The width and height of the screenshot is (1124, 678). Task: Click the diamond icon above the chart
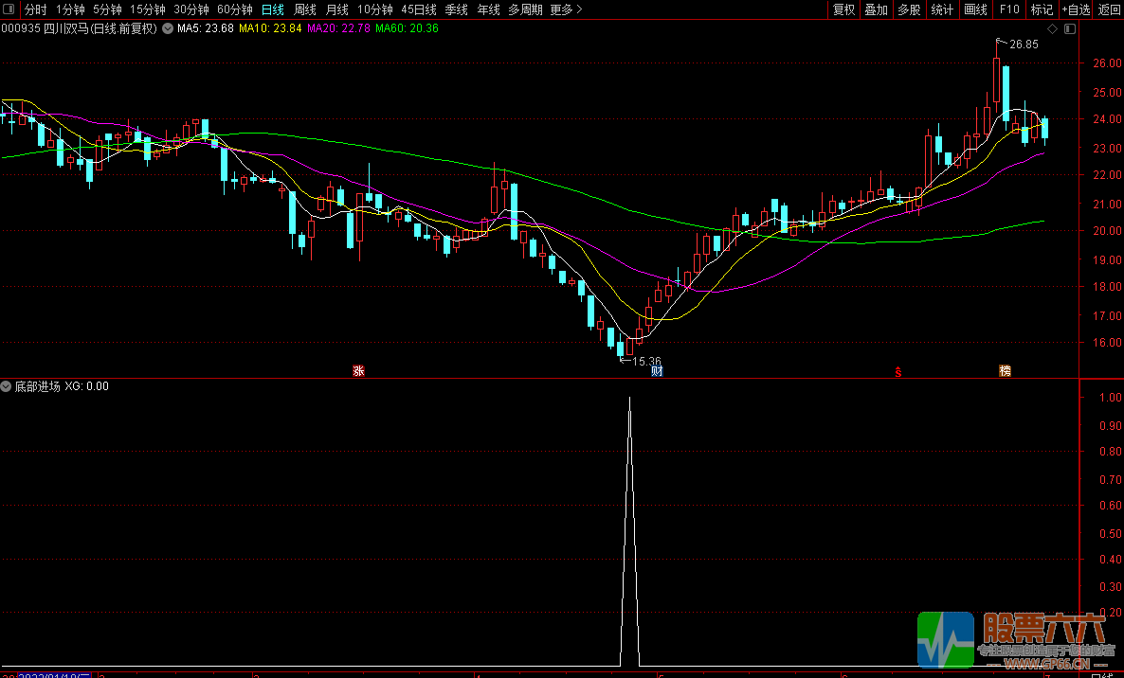click(x=1052, y=28)
